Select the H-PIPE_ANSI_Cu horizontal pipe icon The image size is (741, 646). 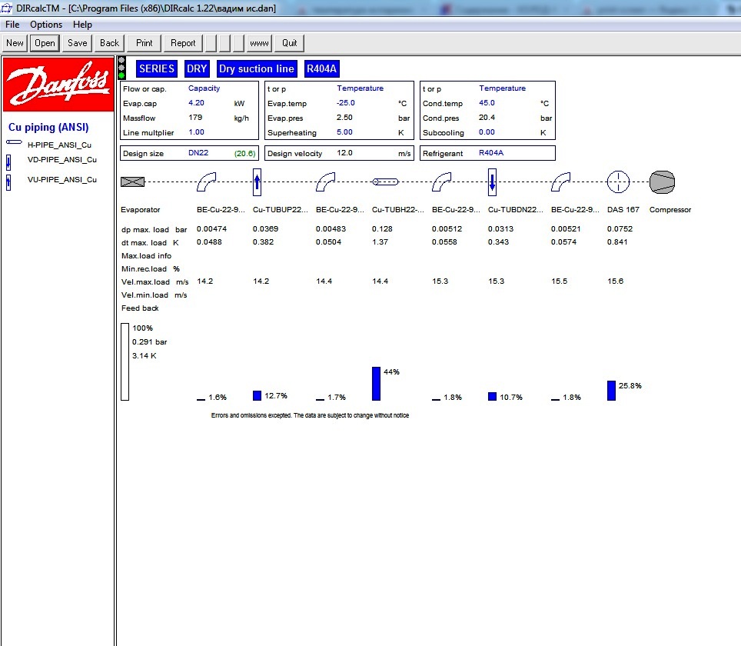tap(14, 142)
